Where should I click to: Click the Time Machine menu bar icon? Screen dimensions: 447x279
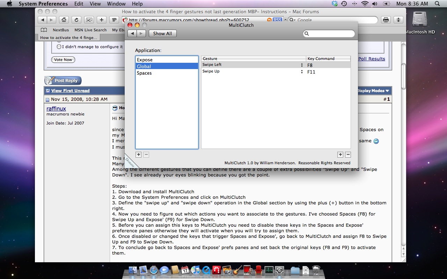point(344,4)
